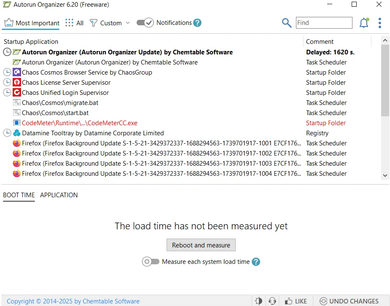
Task: Select Chaos\Cosmos\start.bat entry
Action: pyautogui.click(x=55, y=113)
